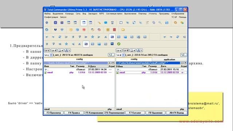Open left panel directory history dropdown arrow

pos(113,63)
